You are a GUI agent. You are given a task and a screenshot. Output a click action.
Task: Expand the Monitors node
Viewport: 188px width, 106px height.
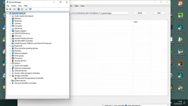[10, 51]
